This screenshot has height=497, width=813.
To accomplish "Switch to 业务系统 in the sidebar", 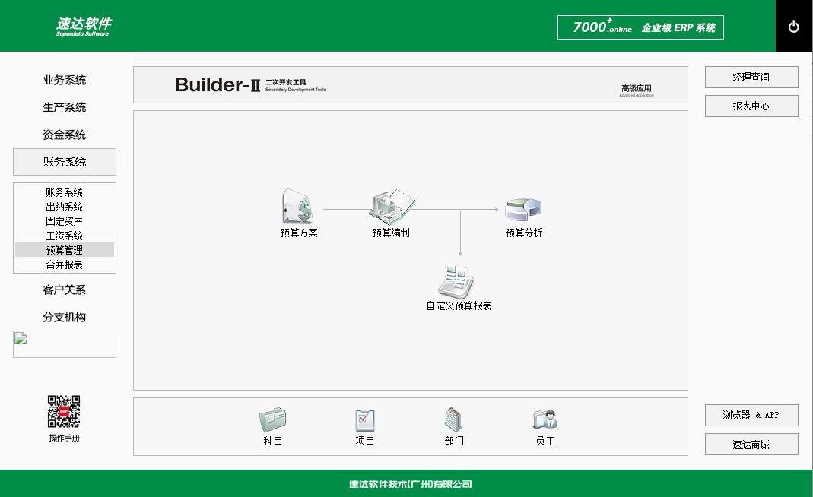I will tap(64, 80).
